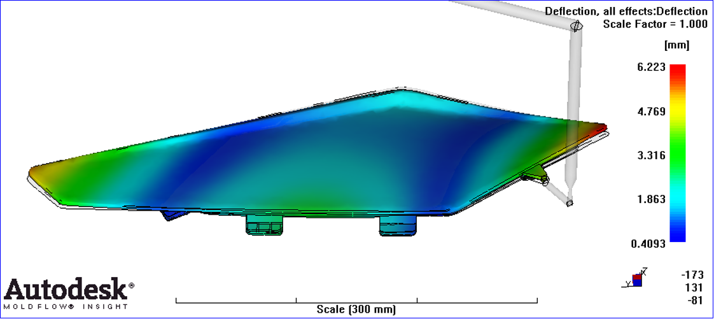Click the scale ruler bar
Image resolution: width=714 pixels, height=319 pixels.
click(x=356, y=301)
